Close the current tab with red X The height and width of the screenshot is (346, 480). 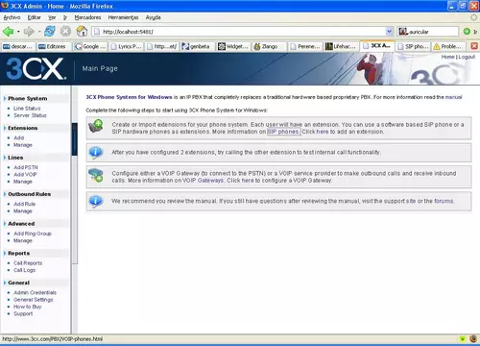pos(474,46)
